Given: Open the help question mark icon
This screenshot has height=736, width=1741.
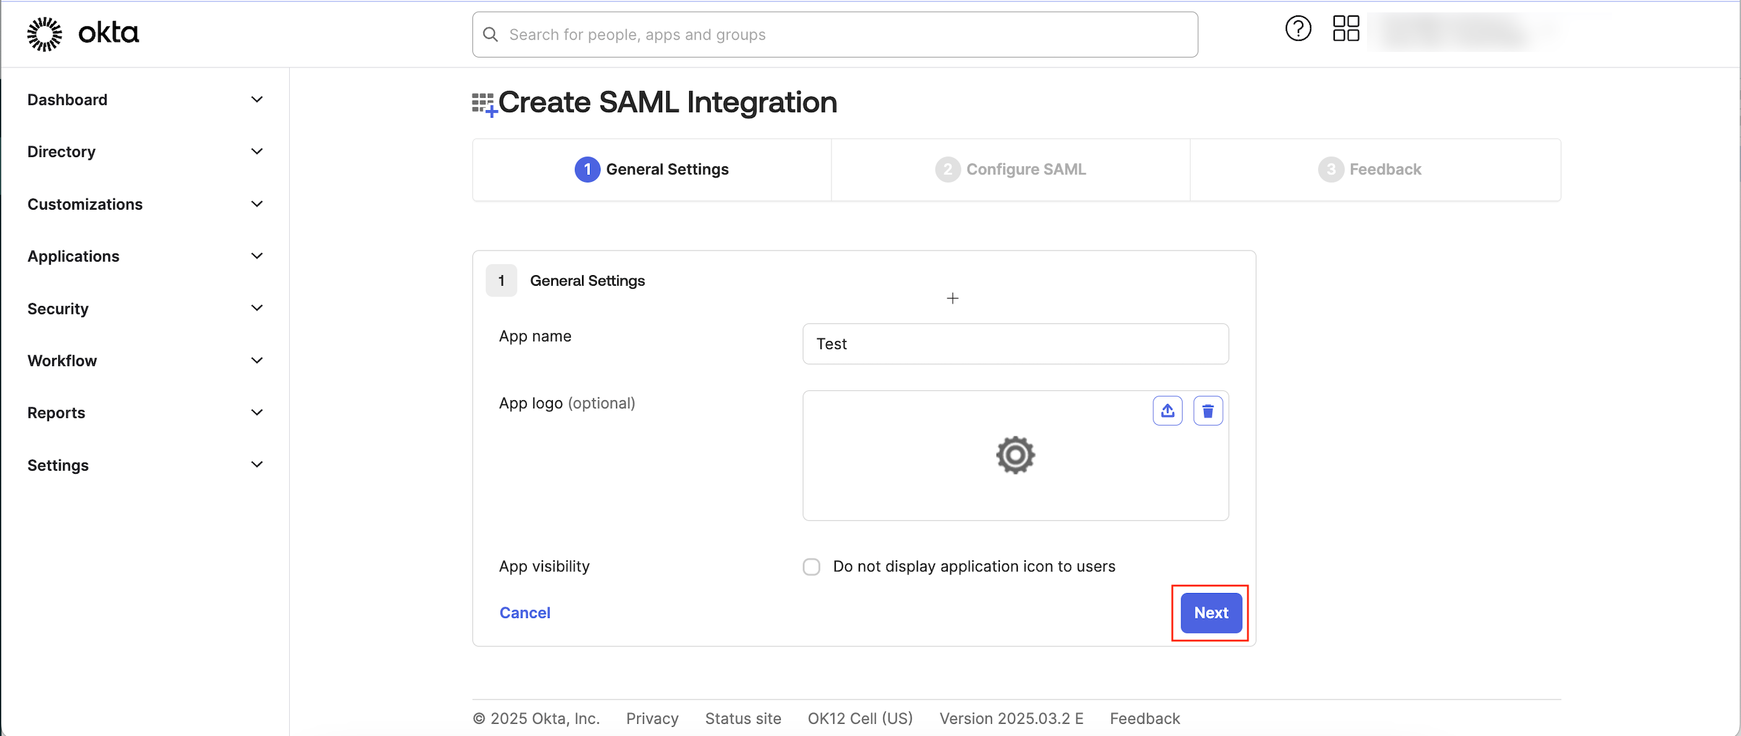Looking at the screenshot, I should (x=1297, y=29).
